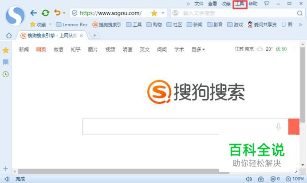Click the orange undo closed tab icon
Image resolution: width=307 pixels, height=183 pixels.
coord(57,13)
